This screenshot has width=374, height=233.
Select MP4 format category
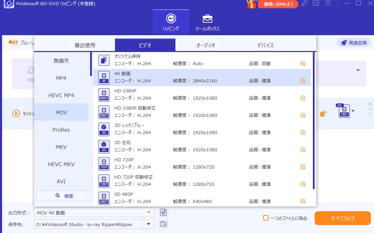click(x=61, y=78)
